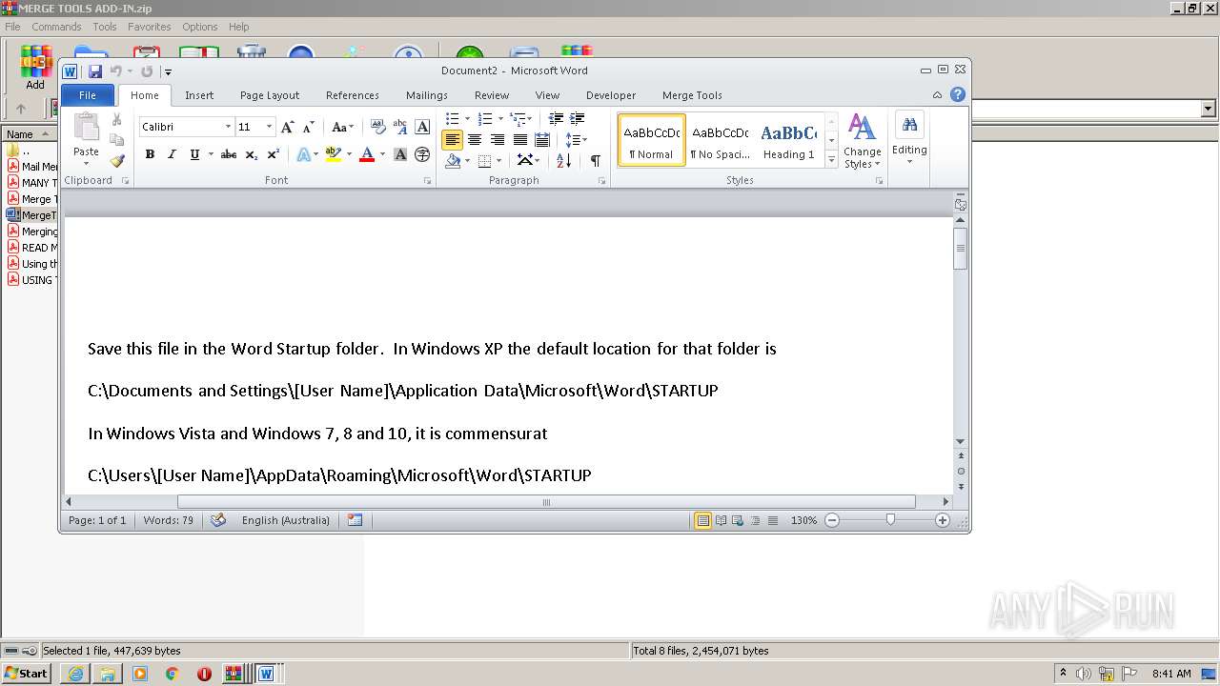This screenshot has width=1220, height=686.
Task: Expand the Numbering list dropdown arrow
Action: point(500,119)
